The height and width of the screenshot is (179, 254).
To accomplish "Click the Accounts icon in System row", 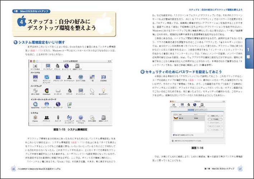I will 46,117.
